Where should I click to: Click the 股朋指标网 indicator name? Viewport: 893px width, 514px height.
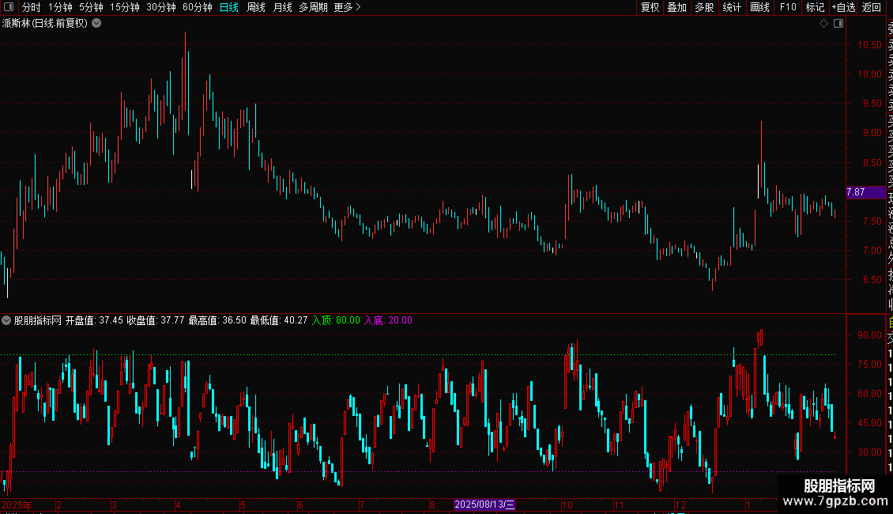pyautogui.click(x=38, y=320)
